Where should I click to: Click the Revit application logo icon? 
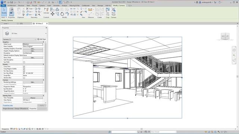pos(2,2)
